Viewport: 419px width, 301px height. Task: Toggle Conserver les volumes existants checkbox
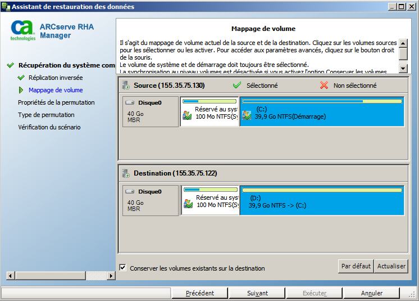coord(122,267)
